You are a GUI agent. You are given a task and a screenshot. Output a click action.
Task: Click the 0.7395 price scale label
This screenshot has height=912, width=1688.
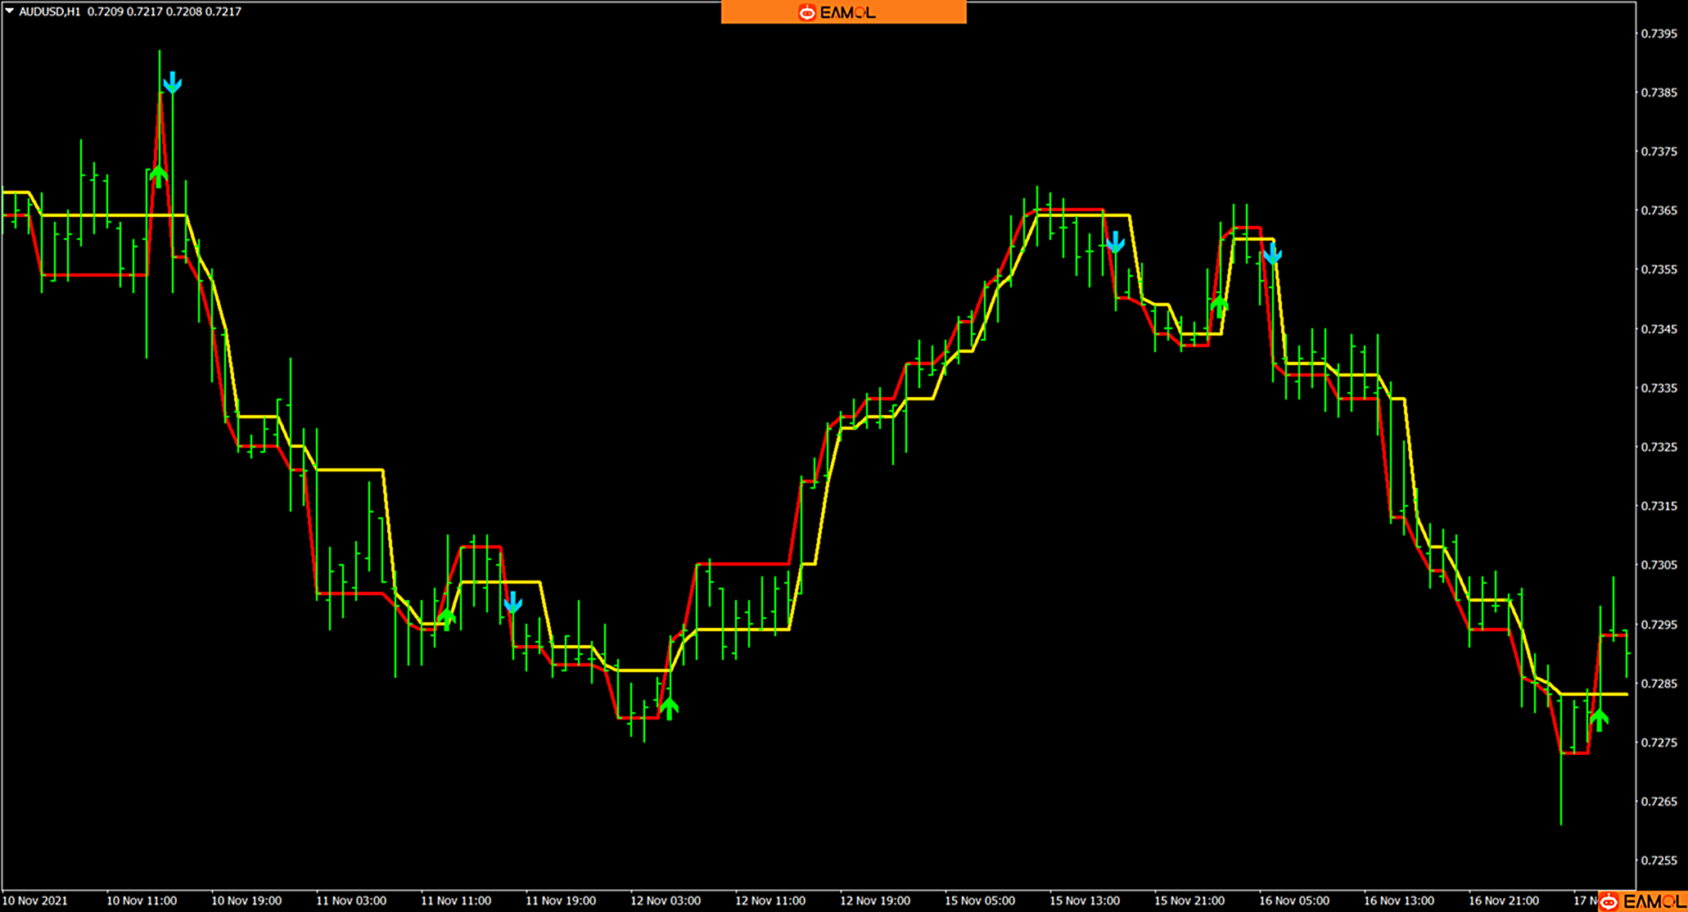(x=1659, y=34)
